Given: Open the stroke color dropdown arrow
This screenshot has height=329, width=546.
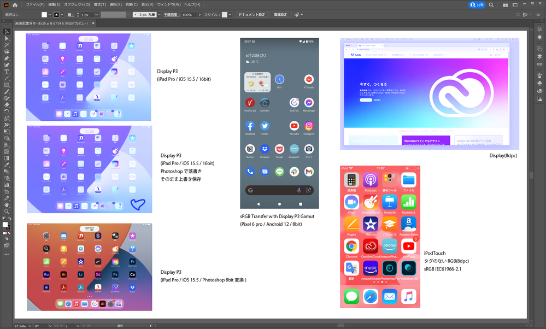Looking at the screenshot, I should click(x=62, y=15).
